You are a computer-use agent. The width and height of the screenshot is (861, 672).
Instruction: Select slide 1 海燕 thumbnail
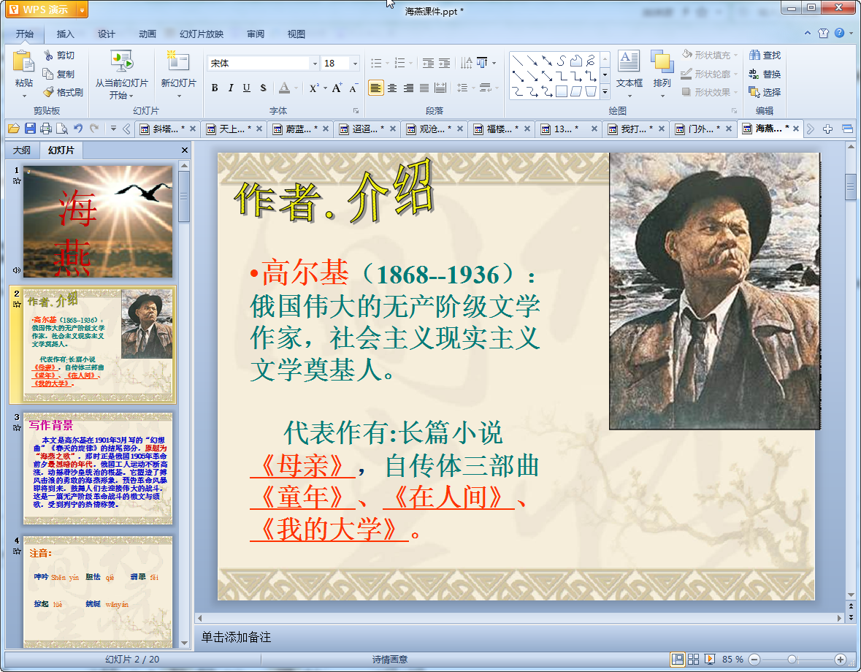(98, 221)
